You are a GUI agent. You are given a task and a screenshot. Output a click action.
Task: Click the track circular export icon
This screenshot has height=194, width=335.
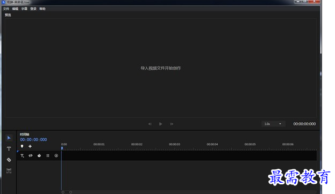(56, 155)
